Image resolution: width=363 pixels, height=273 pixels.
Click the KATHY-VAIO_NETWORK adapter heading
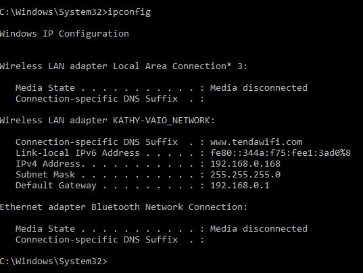[x=107, y=121]
